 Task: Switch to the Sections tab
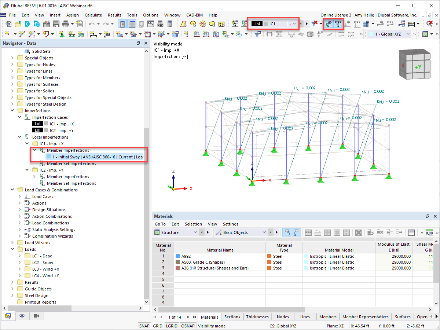[232, 316]
